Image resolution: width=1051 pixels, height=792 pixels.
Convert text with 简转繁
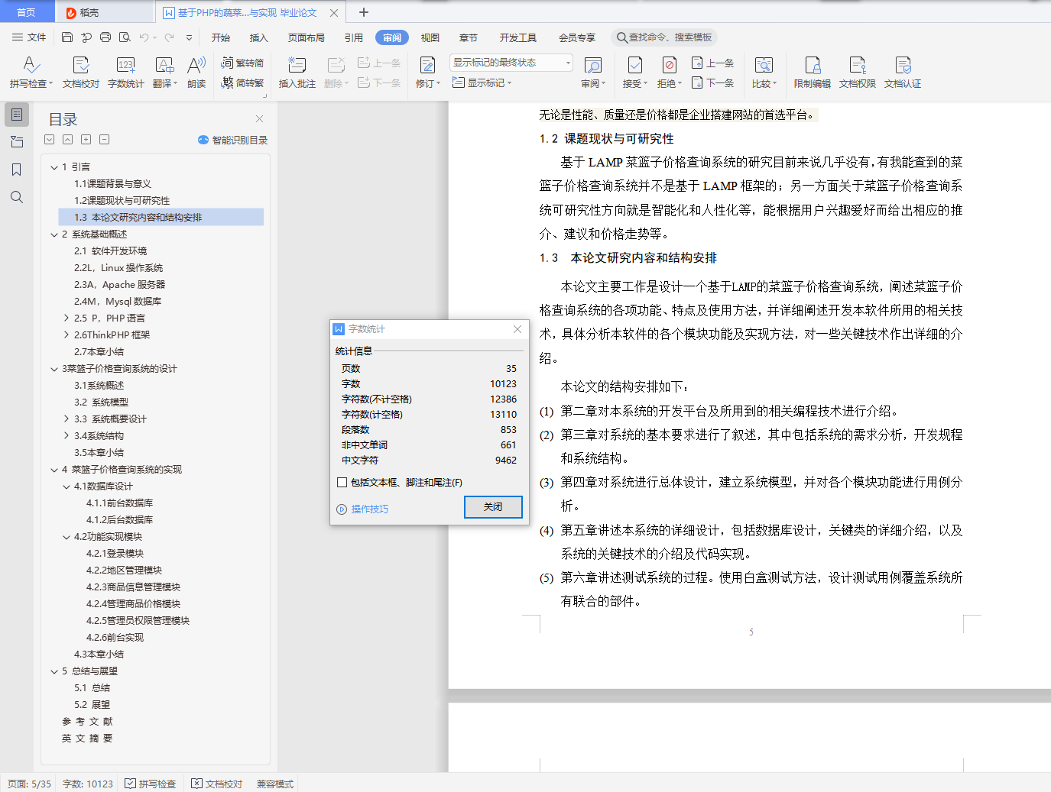(242, 82)
